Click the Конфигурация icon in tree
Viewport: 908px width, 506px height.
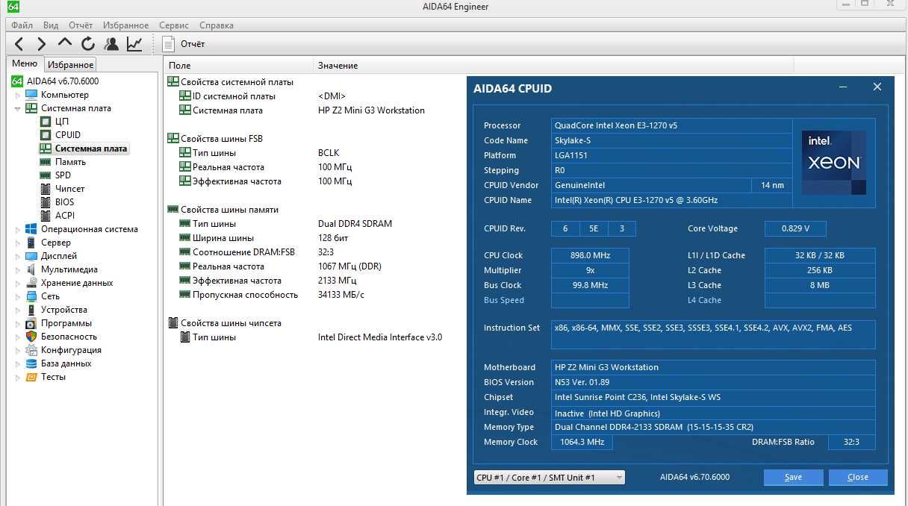(x=31, y=350)
